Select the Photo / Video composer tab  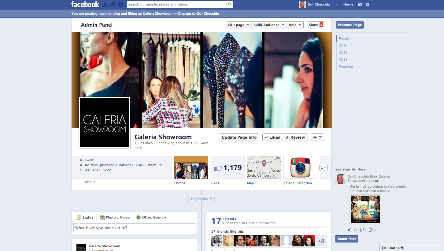pos(115,217)
